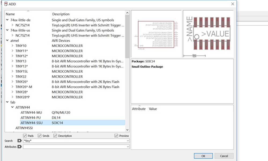Click the schematic symbol preview
Screen dimensions: 268x161
(156, 34)
